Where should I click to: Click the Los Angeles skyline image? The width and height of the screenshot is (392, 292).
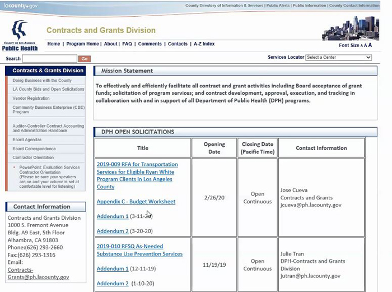pyautogui.click(x=351, y=28)
